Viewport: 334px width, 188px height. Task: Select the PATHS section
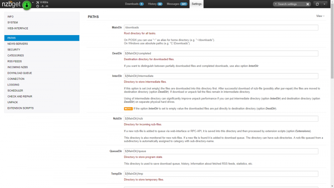(x=42, y=38)
